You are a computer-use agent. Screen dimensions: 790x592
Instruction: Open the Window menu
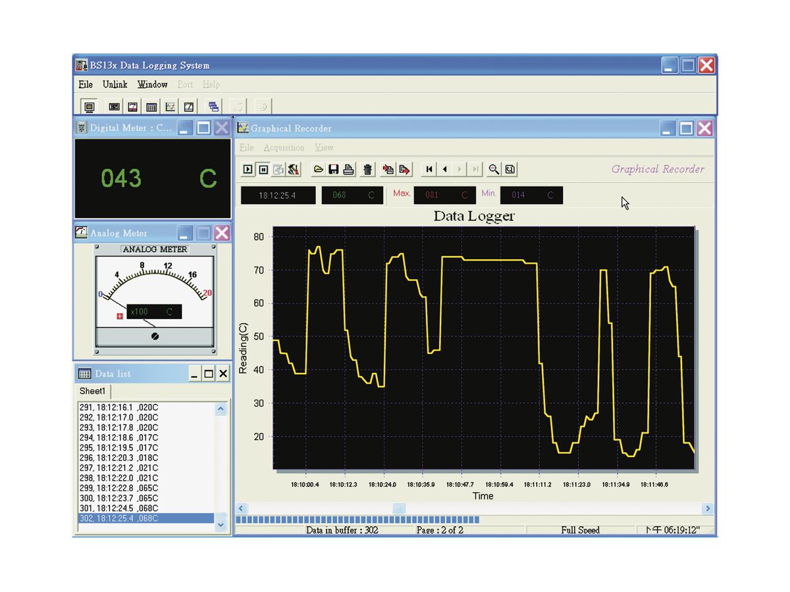(153, 84)
